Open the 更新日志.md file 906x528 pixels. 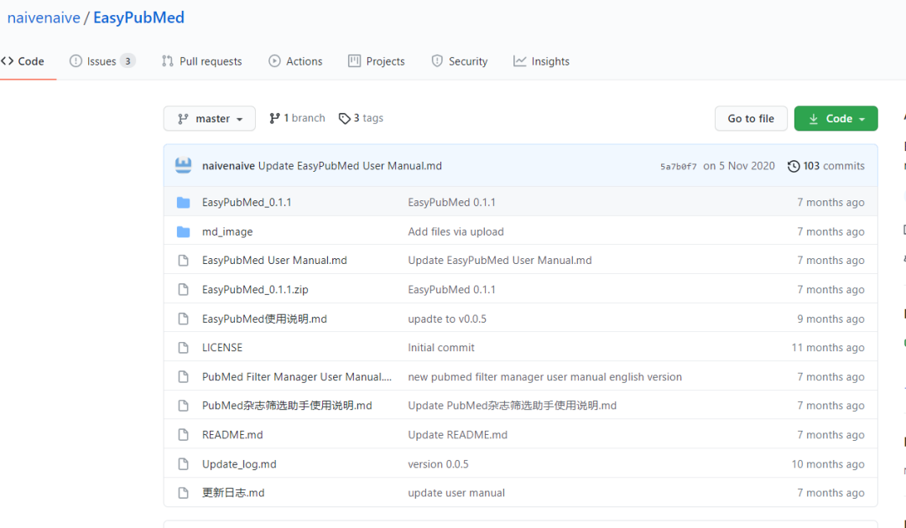tap(233, 493)
